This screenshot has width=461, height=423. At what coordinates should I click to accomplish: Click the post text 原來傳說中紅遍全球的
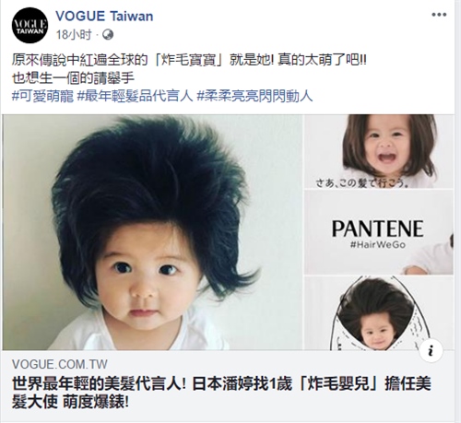point(80,60)
